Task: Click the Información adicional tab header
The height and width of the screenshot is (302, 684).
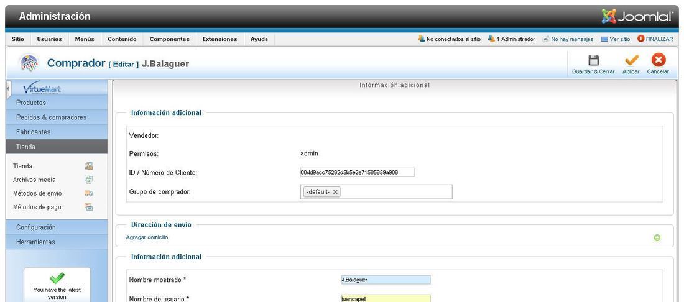Action: click(394, 85)
